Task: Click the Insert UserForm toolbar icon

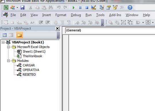Action: (x=13, y=7)
